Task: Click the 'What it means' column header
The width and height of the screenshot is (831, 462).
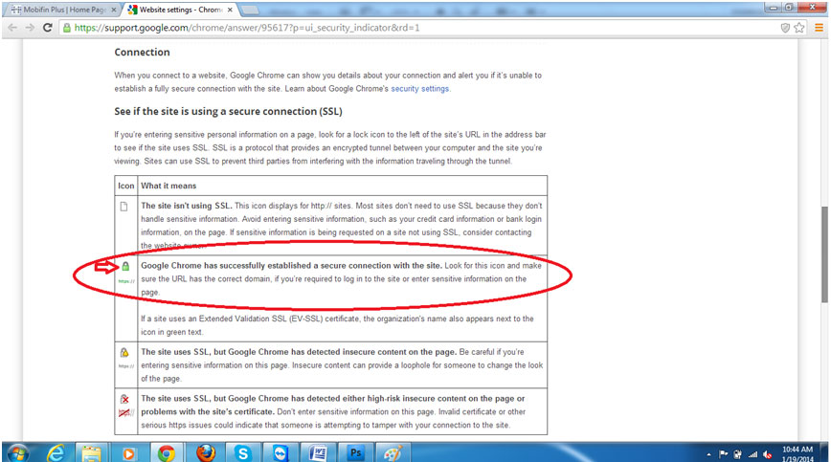Action: point(168,186)
